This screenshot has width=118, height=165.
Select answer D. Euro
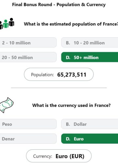[89, 138]
